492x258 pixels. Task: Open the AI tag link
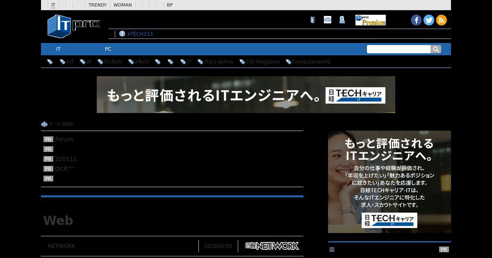[89, 62]
